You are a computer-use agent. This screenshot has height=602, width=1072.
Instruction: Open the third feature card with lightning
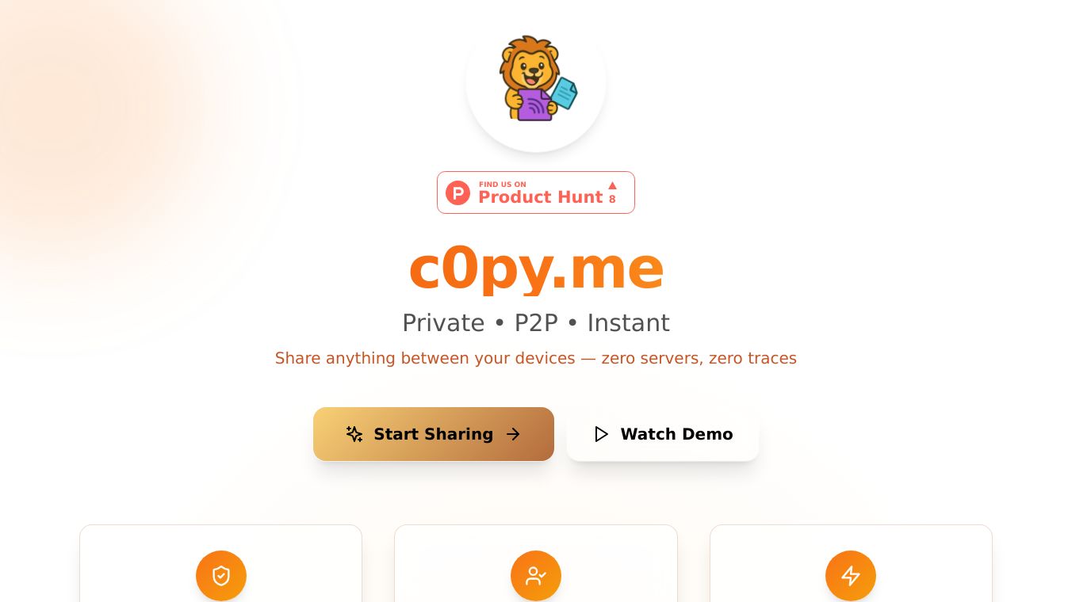click(851, 563)
